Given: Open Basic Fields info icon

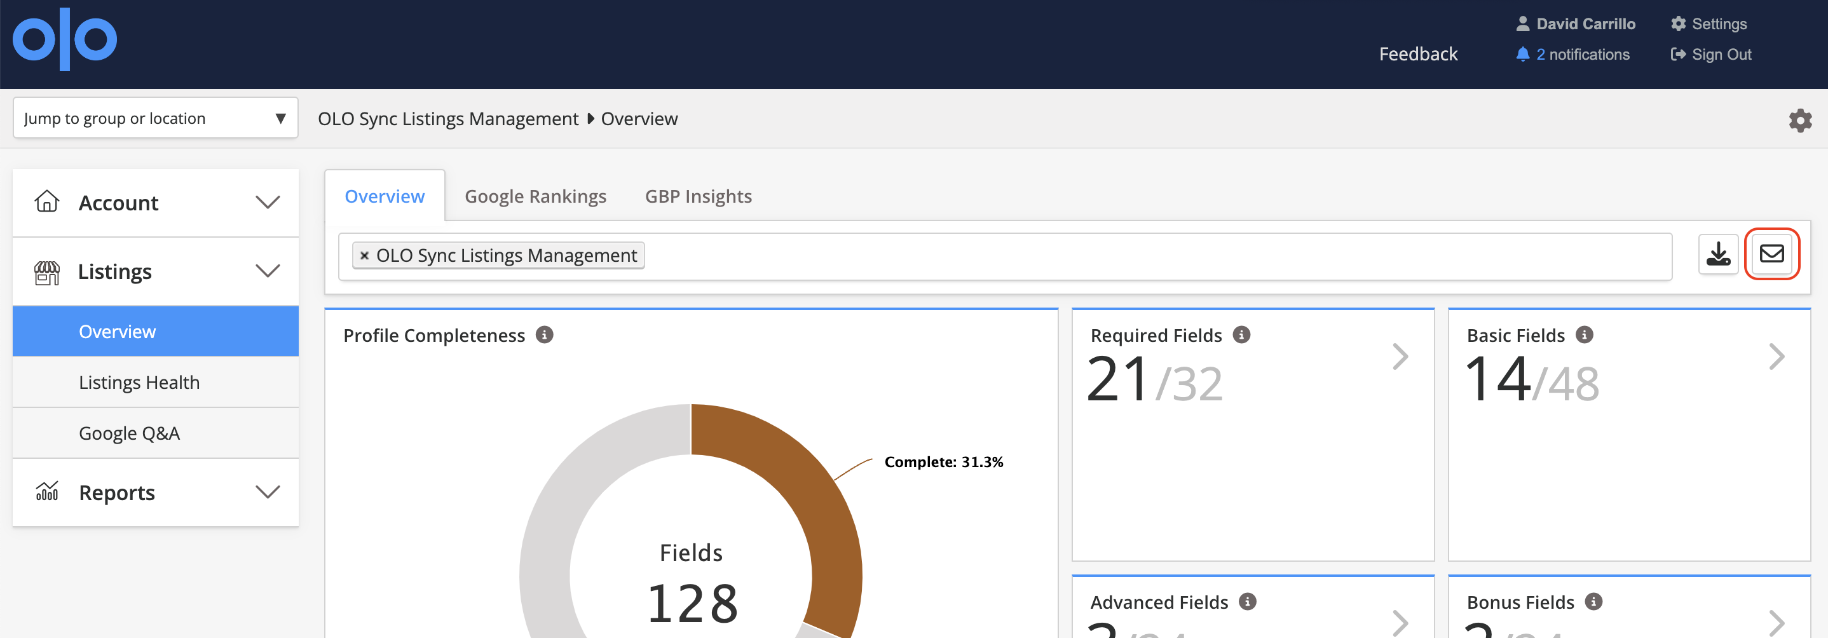Looking at the screenshot, I should tap(1584, 334).
